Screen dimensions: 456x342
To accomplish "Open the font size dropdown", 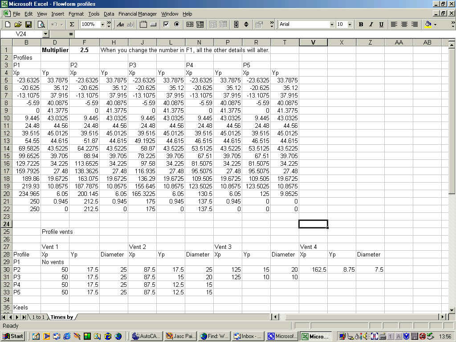I will [x=350, y=24].
